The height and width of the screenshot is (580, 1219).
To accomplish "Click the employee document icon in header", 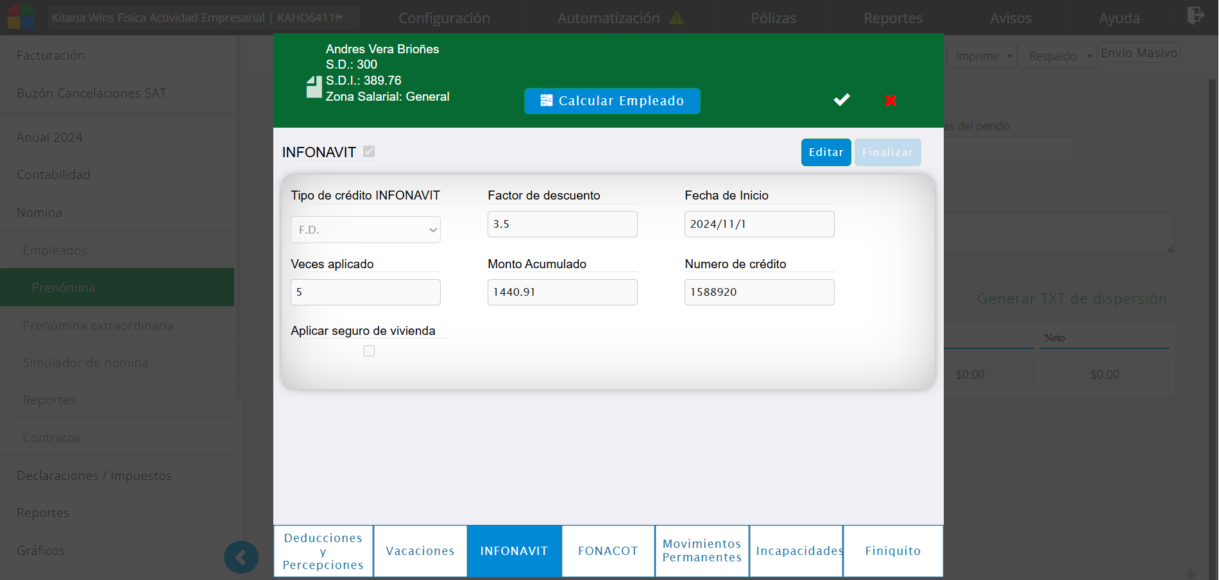I will point(314,87).
